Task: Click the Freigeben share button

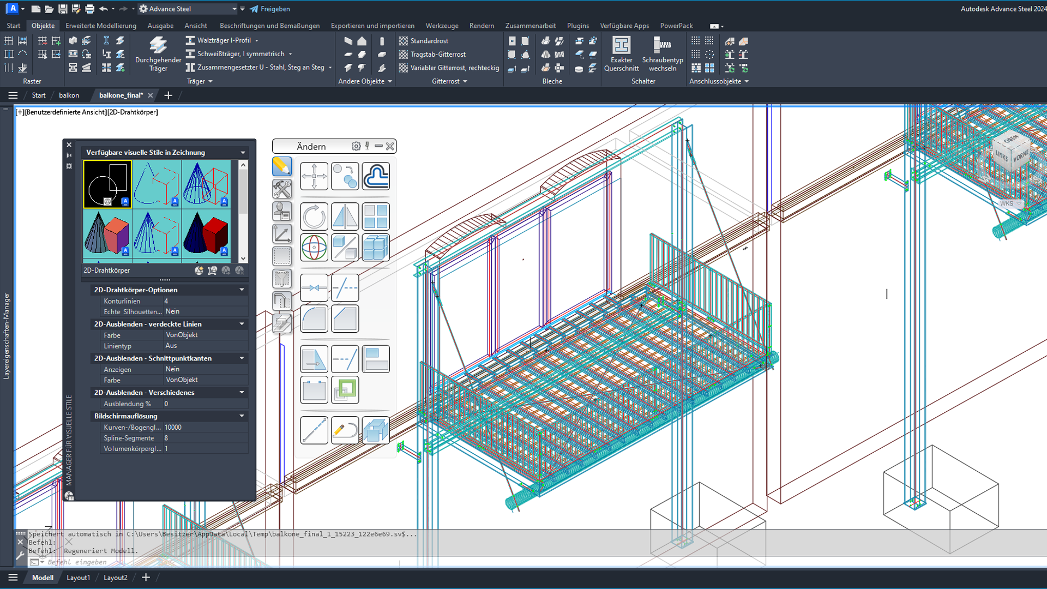Action: (270, 9)
